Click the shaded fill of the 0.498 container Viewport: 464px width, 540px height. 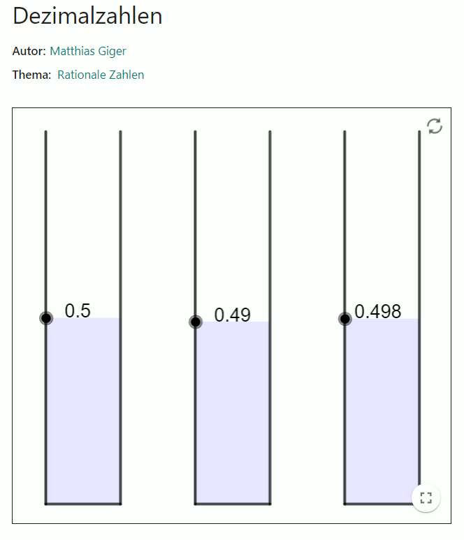pyautogui.click(x=382, y=410)
